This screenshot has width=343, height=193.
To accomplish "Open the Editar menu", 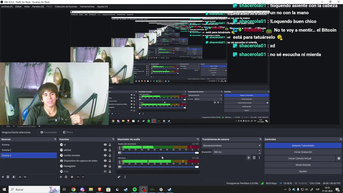I will coord(18,6).
